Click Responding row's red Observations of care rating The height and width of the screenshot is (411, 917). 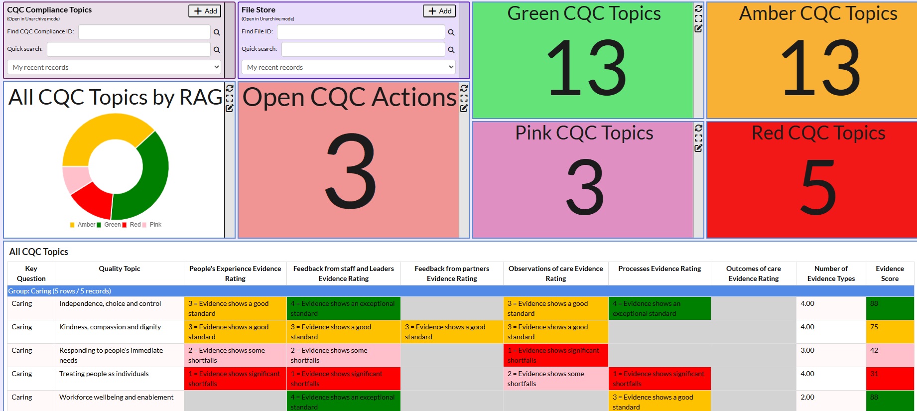(556, 355)
